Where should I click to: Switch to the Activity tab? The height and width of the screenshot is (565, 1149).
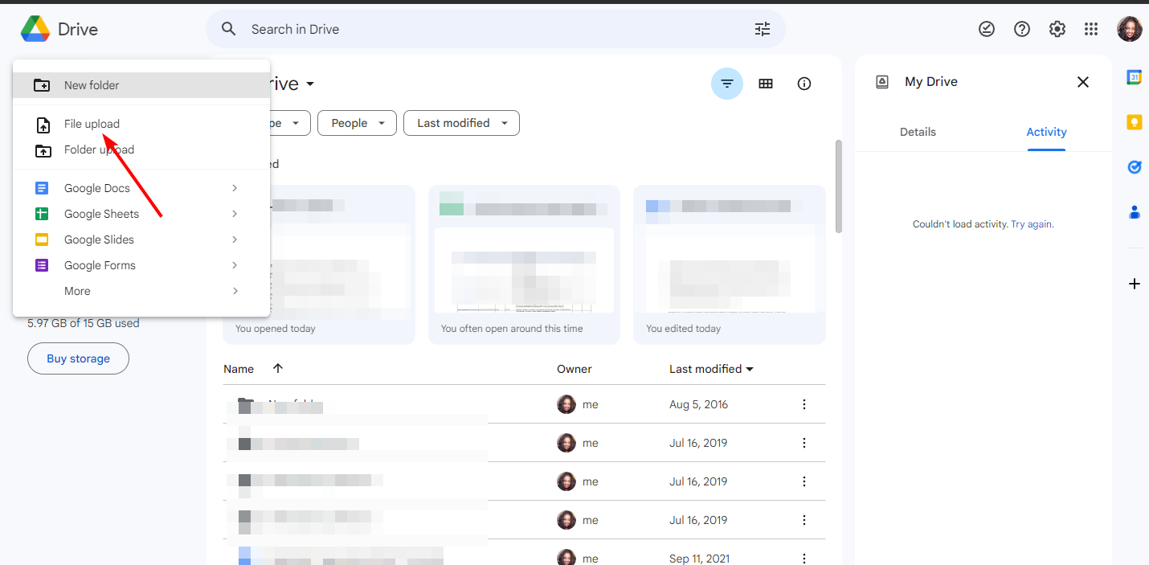tap(1046, 132)
